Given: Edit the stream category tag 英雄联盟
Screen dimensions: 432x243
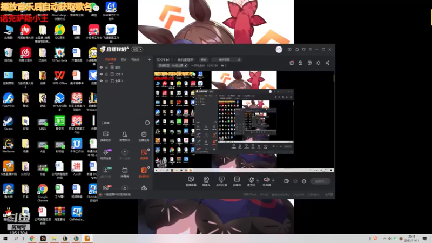Looking at the screenshot, I should click(x=173, y=65).
